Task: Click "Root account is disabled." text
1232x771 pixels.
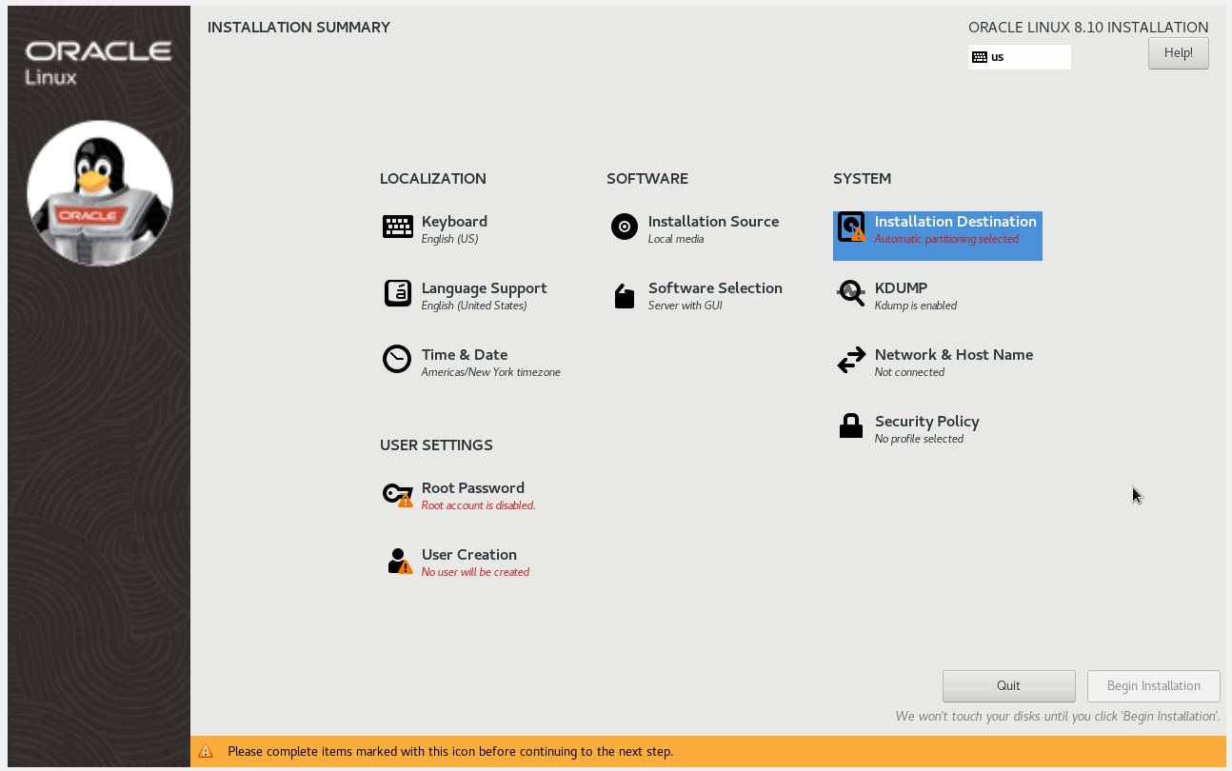Action: (479, 506)
